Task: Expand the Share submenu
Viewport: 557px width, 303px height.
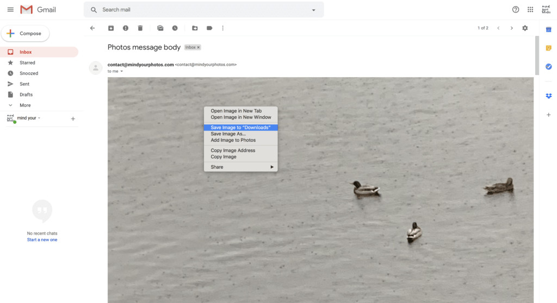Action: (x=240, y=167)
